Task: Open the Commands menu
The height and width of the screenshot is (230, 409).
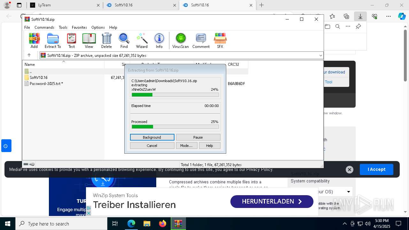Action: tap(44, 27)
